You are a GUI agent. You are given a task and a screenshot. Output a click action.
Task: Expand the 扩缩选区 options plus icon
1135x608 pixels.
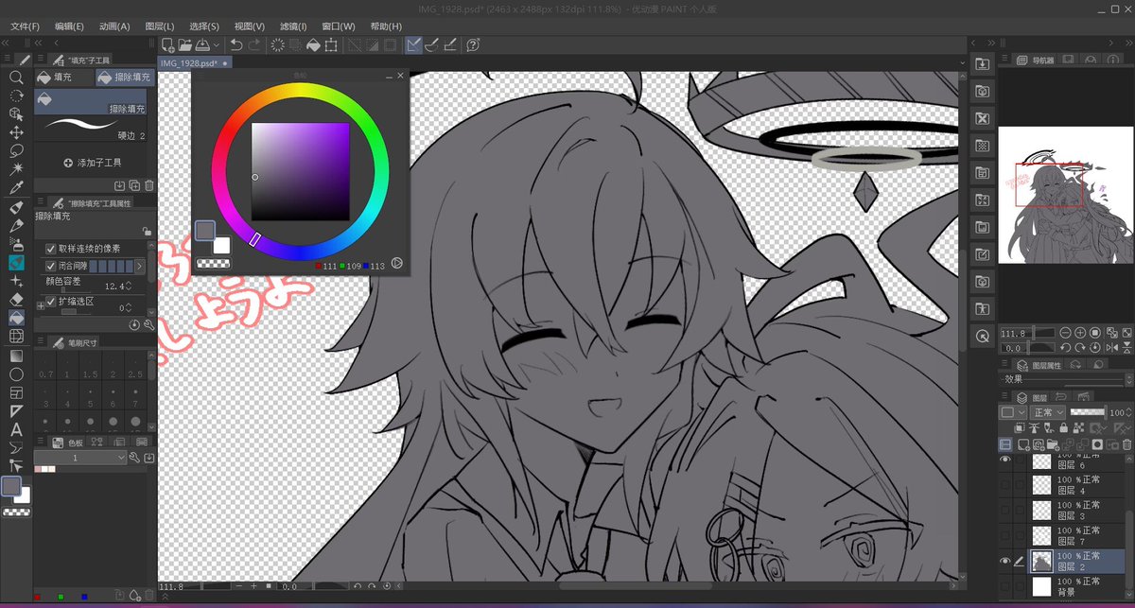pos(40,305)
